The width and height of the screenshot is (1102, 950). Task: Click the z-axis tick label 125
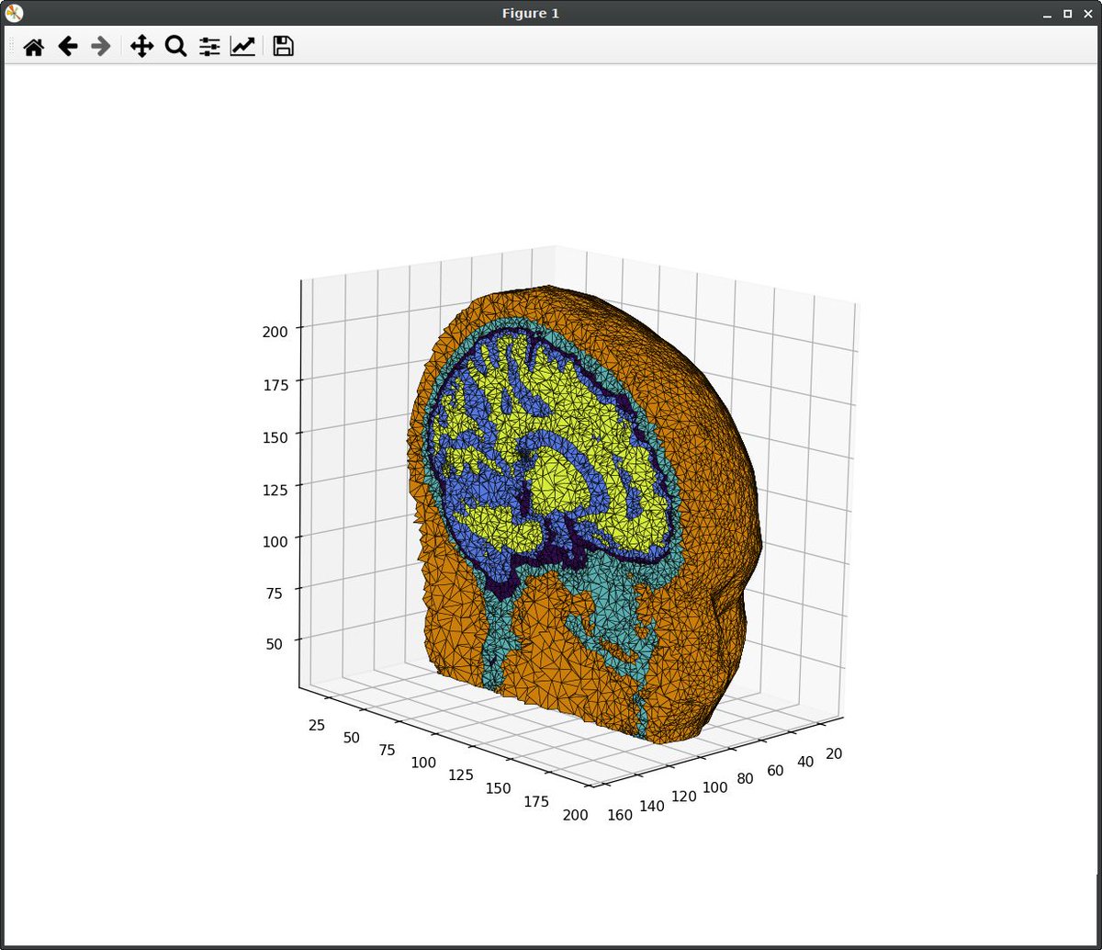pyautogui.click(x=275, y=489)
